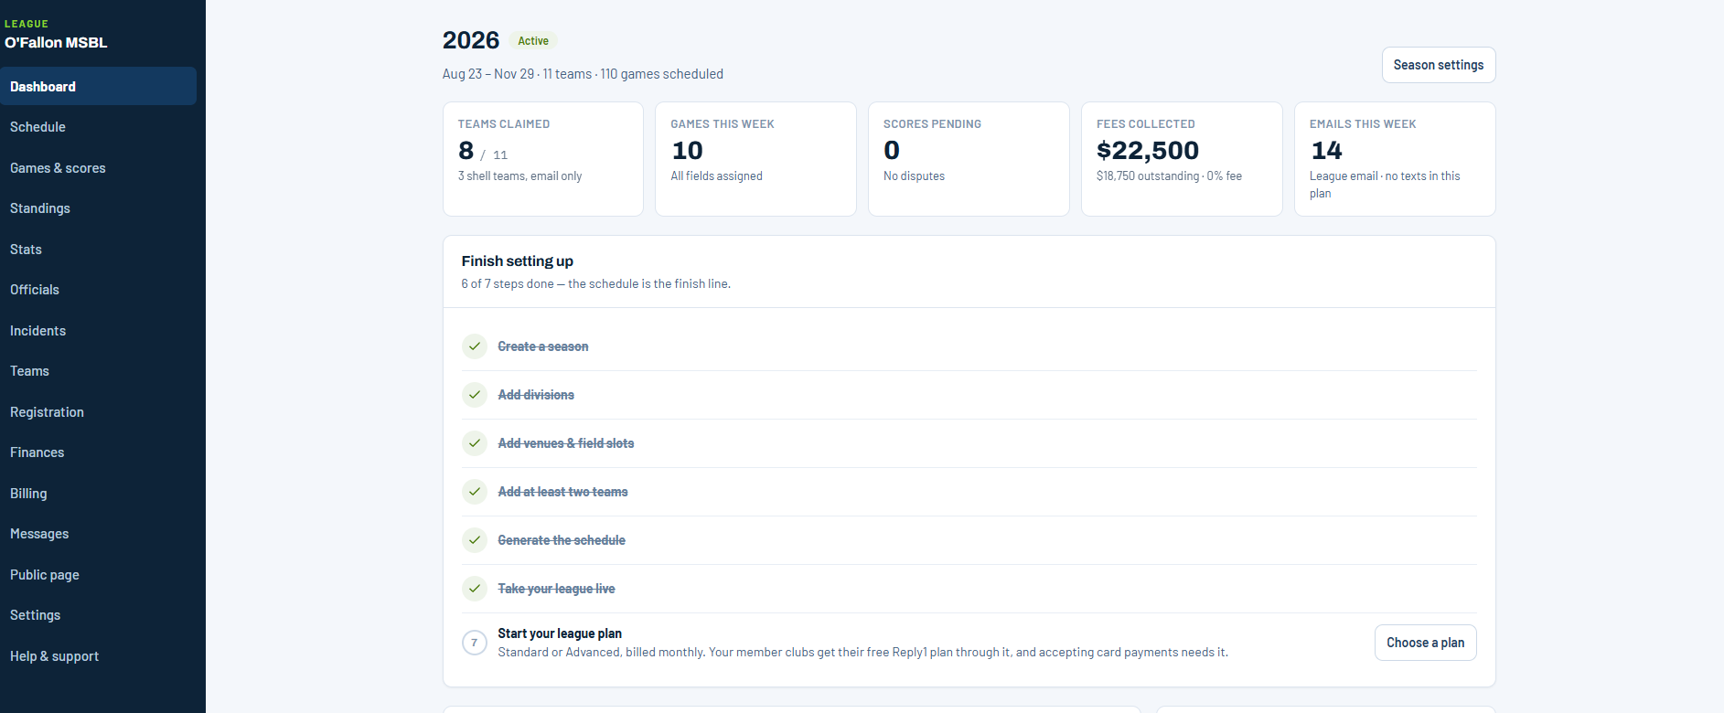
Task: Open Settings in the sidebar
Action: [98, 615]
